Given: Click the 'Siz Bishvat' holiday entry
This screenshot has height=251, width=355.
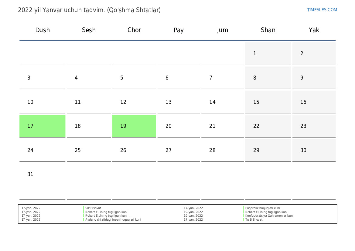Looking at the screenshot, I should [x=93, y=208].
